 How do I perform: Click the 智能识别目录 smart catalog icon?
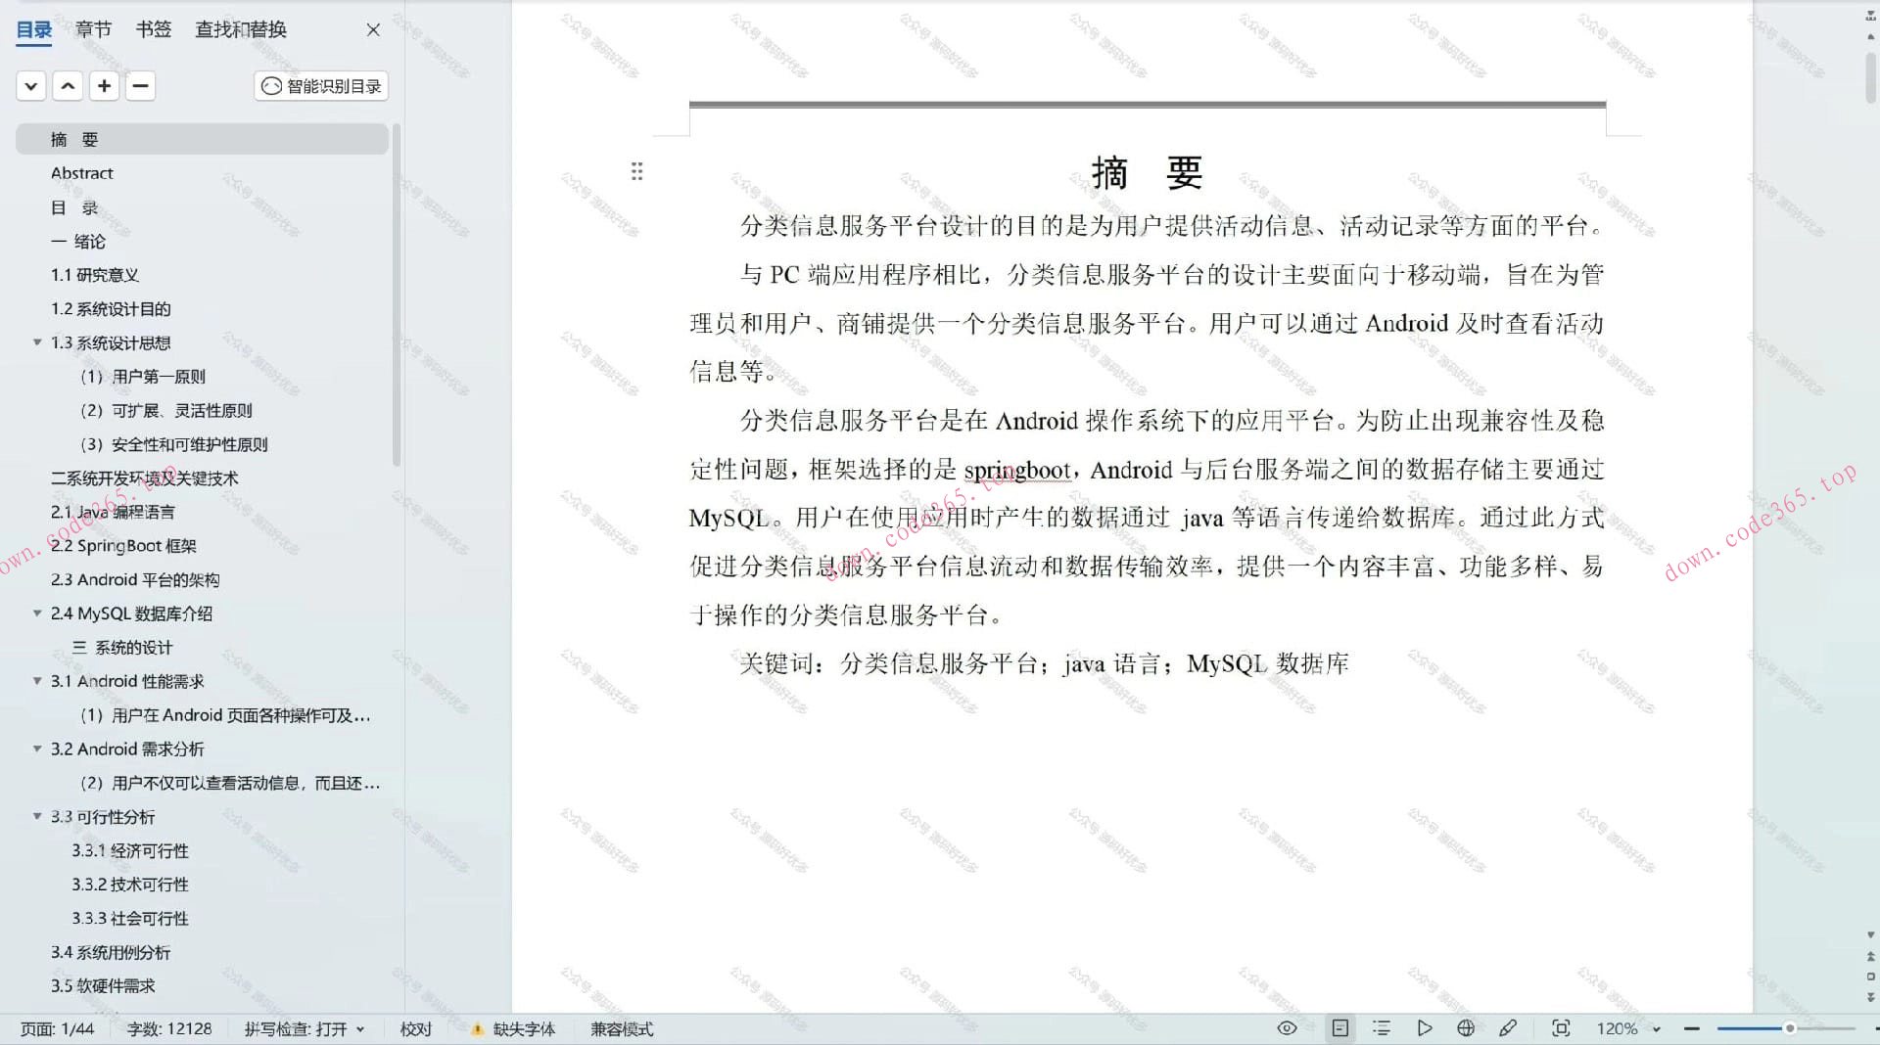click(x=320, y=86)
